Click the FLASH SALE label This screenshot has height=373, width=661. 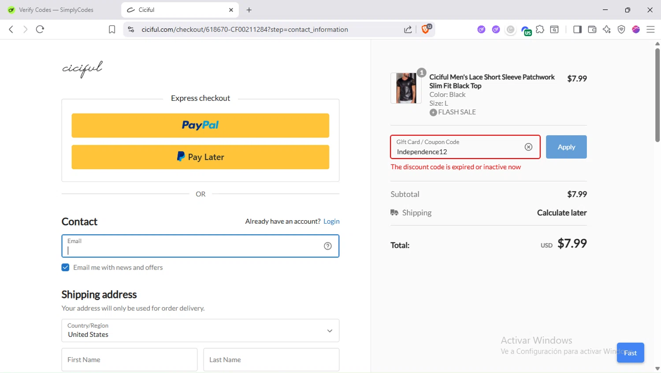pyautogui.click(x=457, y=112)
